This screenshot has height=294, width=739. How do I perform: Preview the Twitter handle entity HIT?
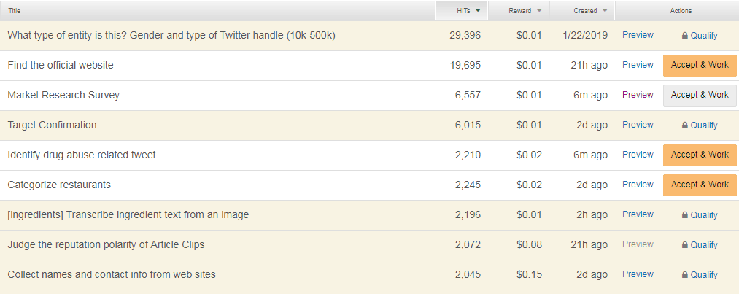[x=638, y=35]
